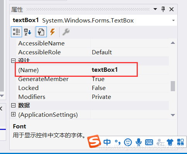
Task: Click the scroll up arrow of property grid
Action: coord(173,43)
